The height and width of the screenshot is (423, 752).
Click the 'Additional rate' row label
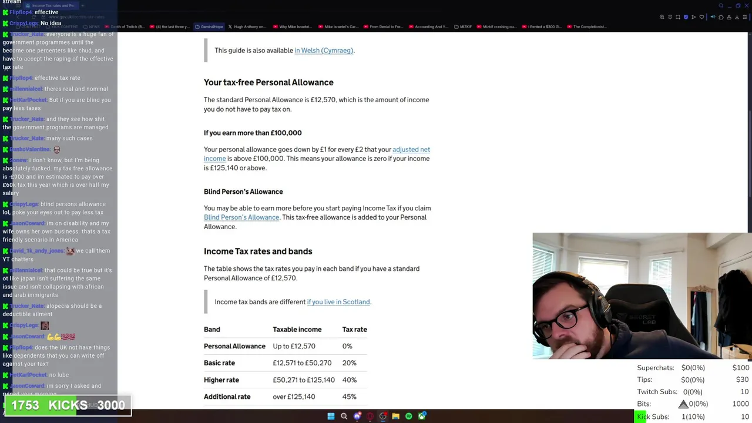227,397
